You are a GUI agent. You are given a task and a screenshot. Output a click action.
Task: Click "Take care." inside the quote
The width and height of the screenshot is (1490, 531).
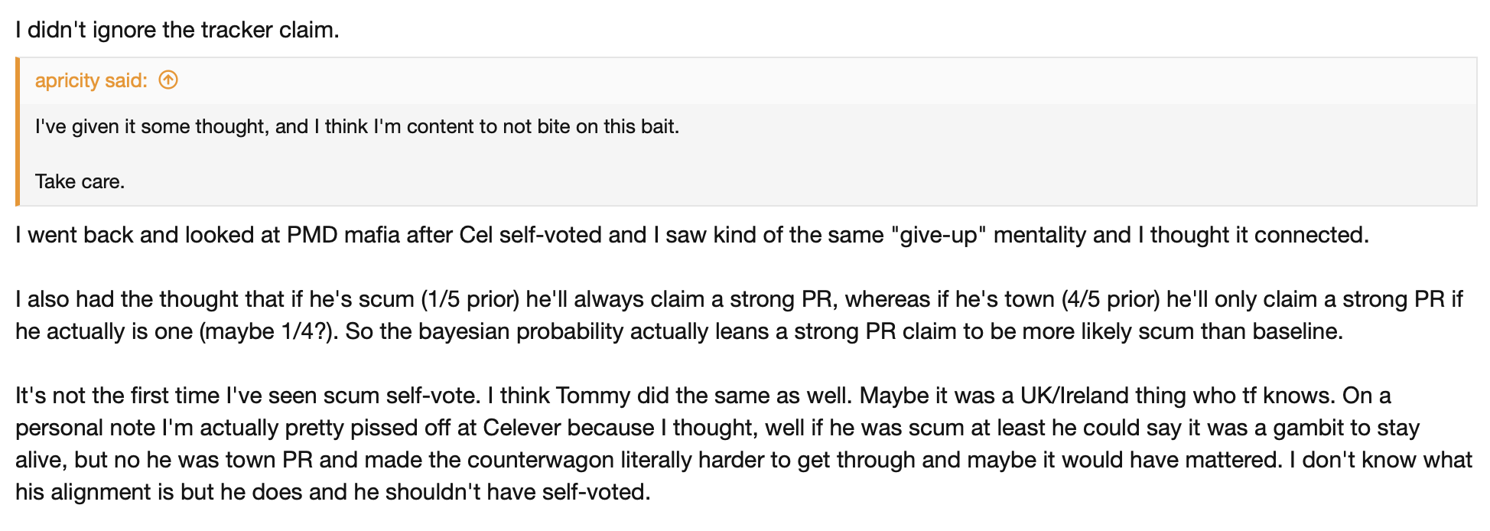click(80, 181)
